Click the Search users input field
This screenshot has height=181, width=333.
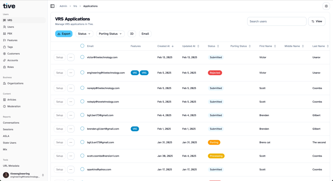(x=277, y=21)
